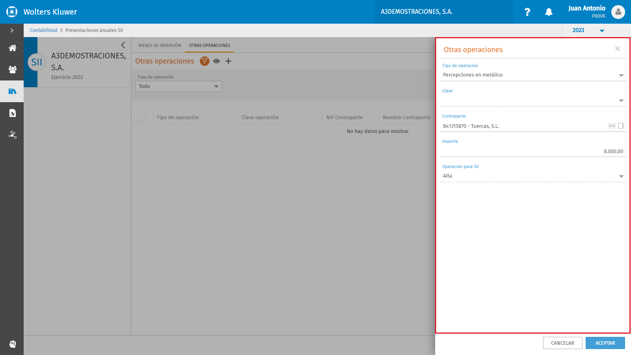Toggle the eye visibility icon
Viewport: 631px width, 355px height.
coord(217,61)
